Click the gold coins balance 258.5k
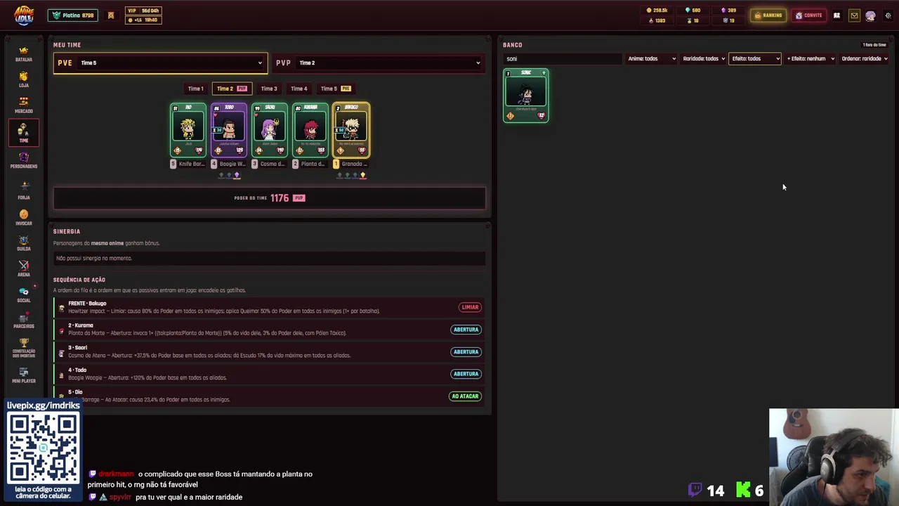The width and height of the screenshot is (899, 506). pyautogui.click(x=657, y=11)
